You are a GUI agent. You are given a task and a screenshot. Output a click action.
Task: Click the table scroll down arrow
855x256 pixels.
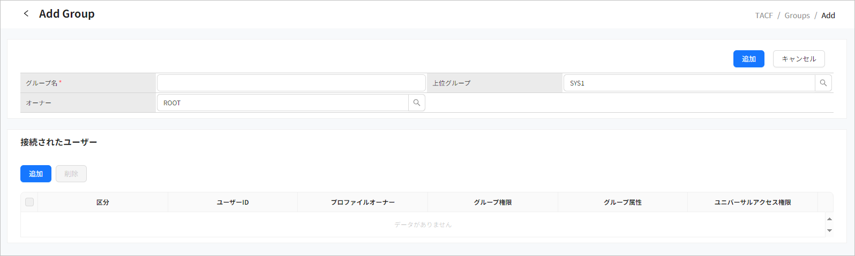tap(829, 230)
